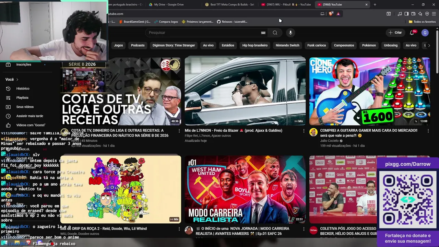Open the Próximos lançamentos bookmark
This screenshot has width=439, height=247.
pyautogui.click(x=198, y=22)
